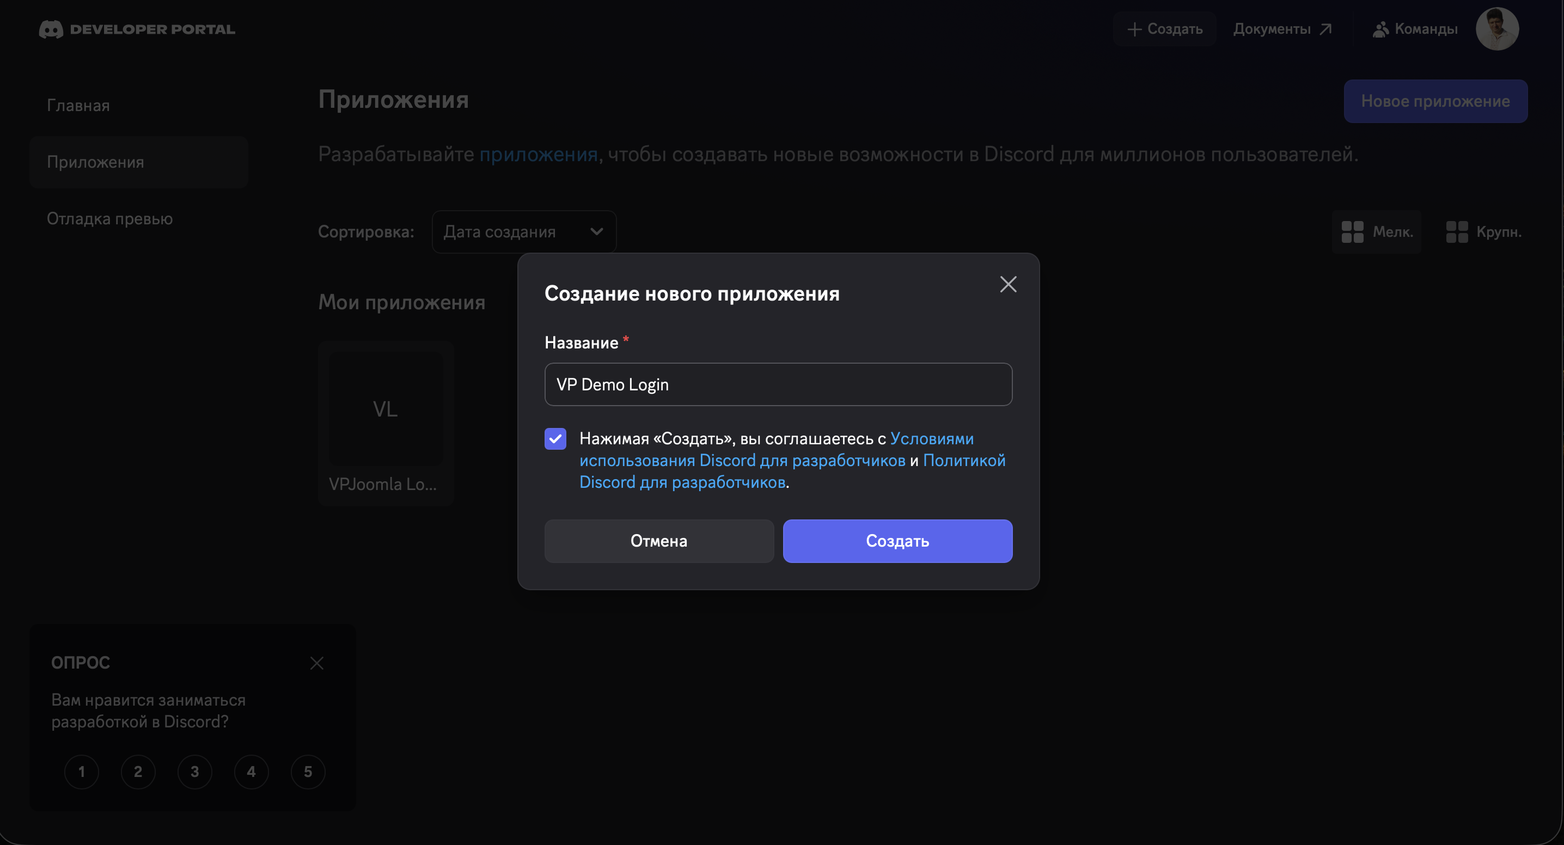1564x845 pixels.
Task: Close the new application dialog
Action: pyautogui.click(x=1008, y=284)
